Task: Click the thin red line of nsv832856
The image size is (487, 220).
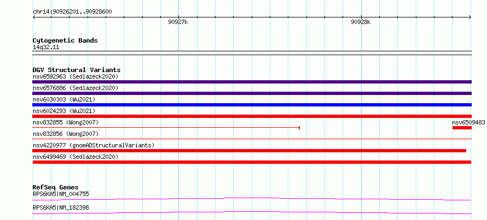Action: (252, 139)
